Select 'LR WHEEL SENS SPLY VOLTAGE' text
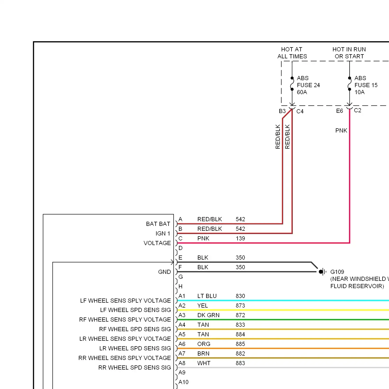The image size is (389, 389). (x=125, y=339)
